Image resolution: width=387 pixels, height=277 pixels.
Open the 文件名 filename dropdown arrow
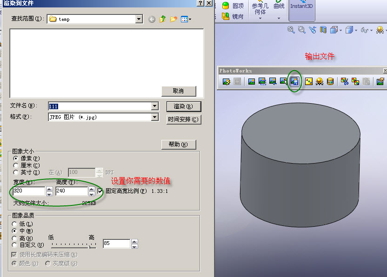coord(155,106)
